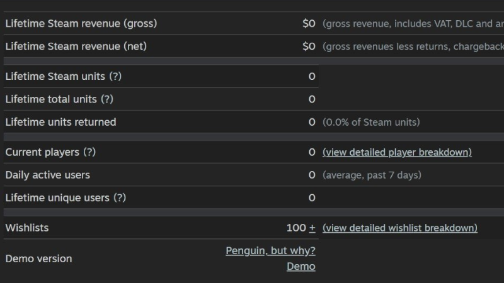Image resolution: width=504 pixels, height=283 pixels.
Task: Open the help tooltip beside Lifetime Steam units
Action: [115, 76]
